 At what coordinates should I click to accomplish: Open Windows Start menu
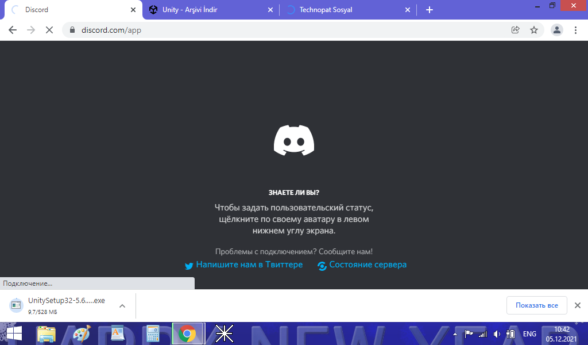(14, 333)
